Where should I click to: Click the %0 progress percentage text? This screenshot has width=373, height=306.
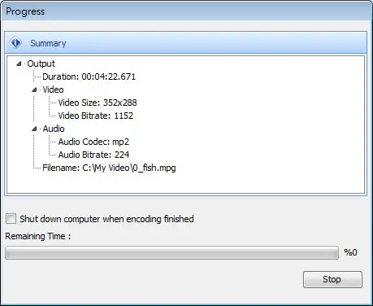(x=350, y=252)
